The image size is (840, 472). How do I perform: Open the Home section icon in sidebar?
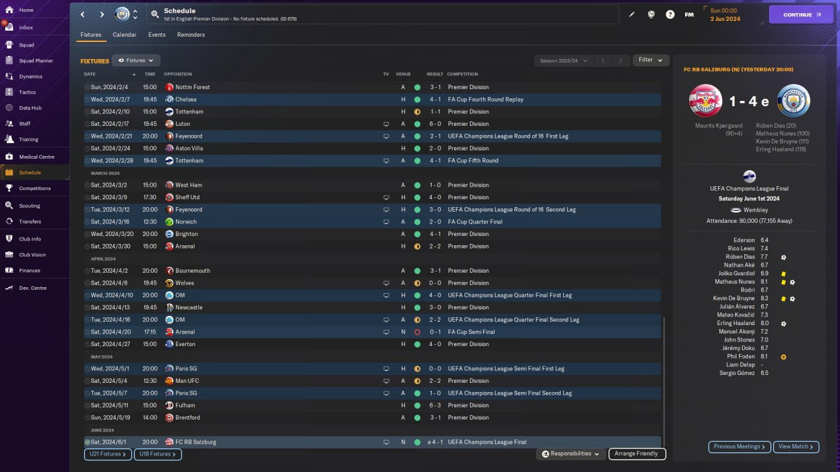pyautogui.click(x=9, y=10)
